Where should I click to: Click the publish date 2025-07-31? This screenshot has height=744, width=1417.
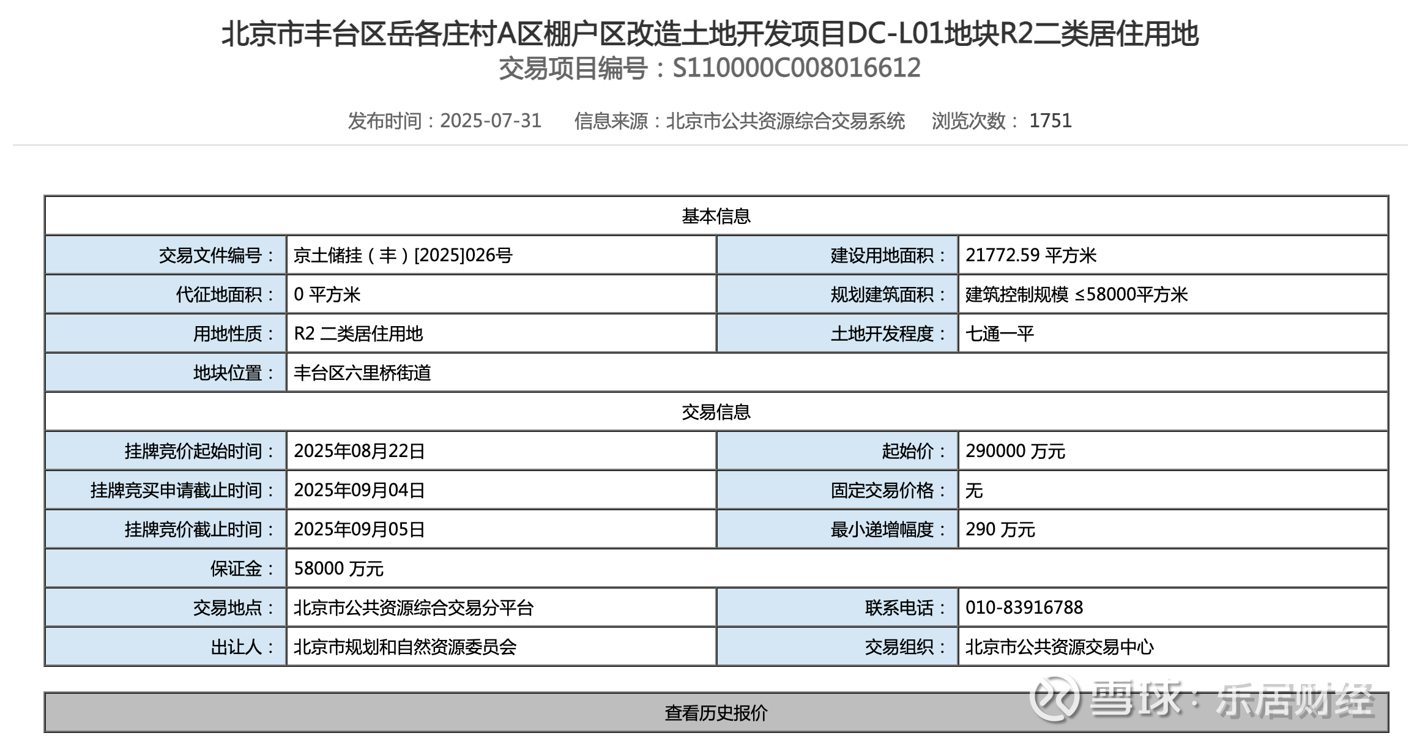(491, 121)
